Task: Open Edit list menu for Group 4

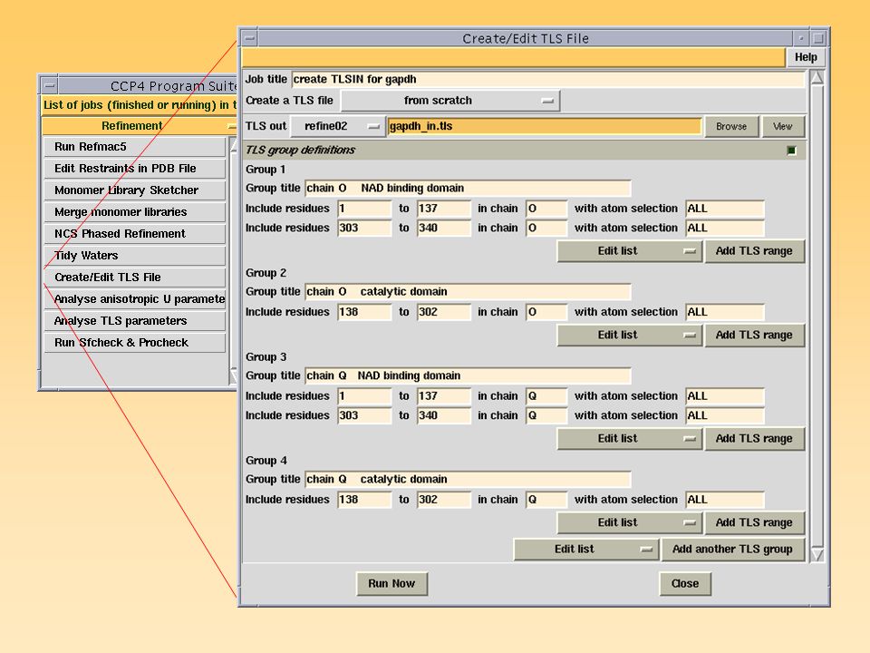Action: pos(630,522)
